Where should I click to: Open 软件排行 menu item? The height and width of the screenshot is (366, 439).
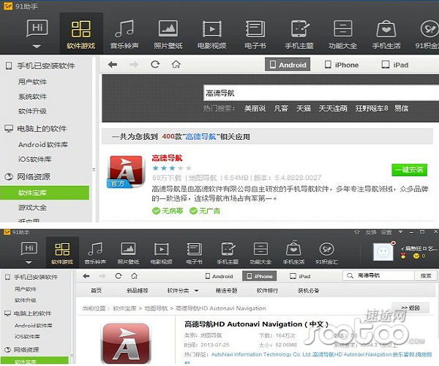click(x=267, y=291)
